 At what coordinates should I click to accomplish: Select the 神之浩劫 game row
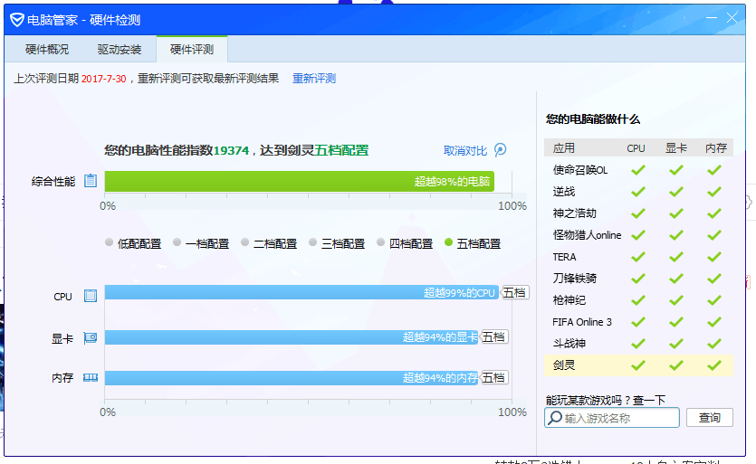(638, 213)
